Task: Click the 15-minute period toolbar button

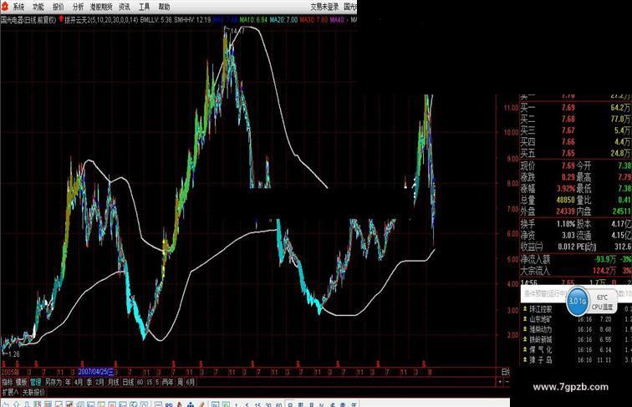Action: click(x=257, y=404)
